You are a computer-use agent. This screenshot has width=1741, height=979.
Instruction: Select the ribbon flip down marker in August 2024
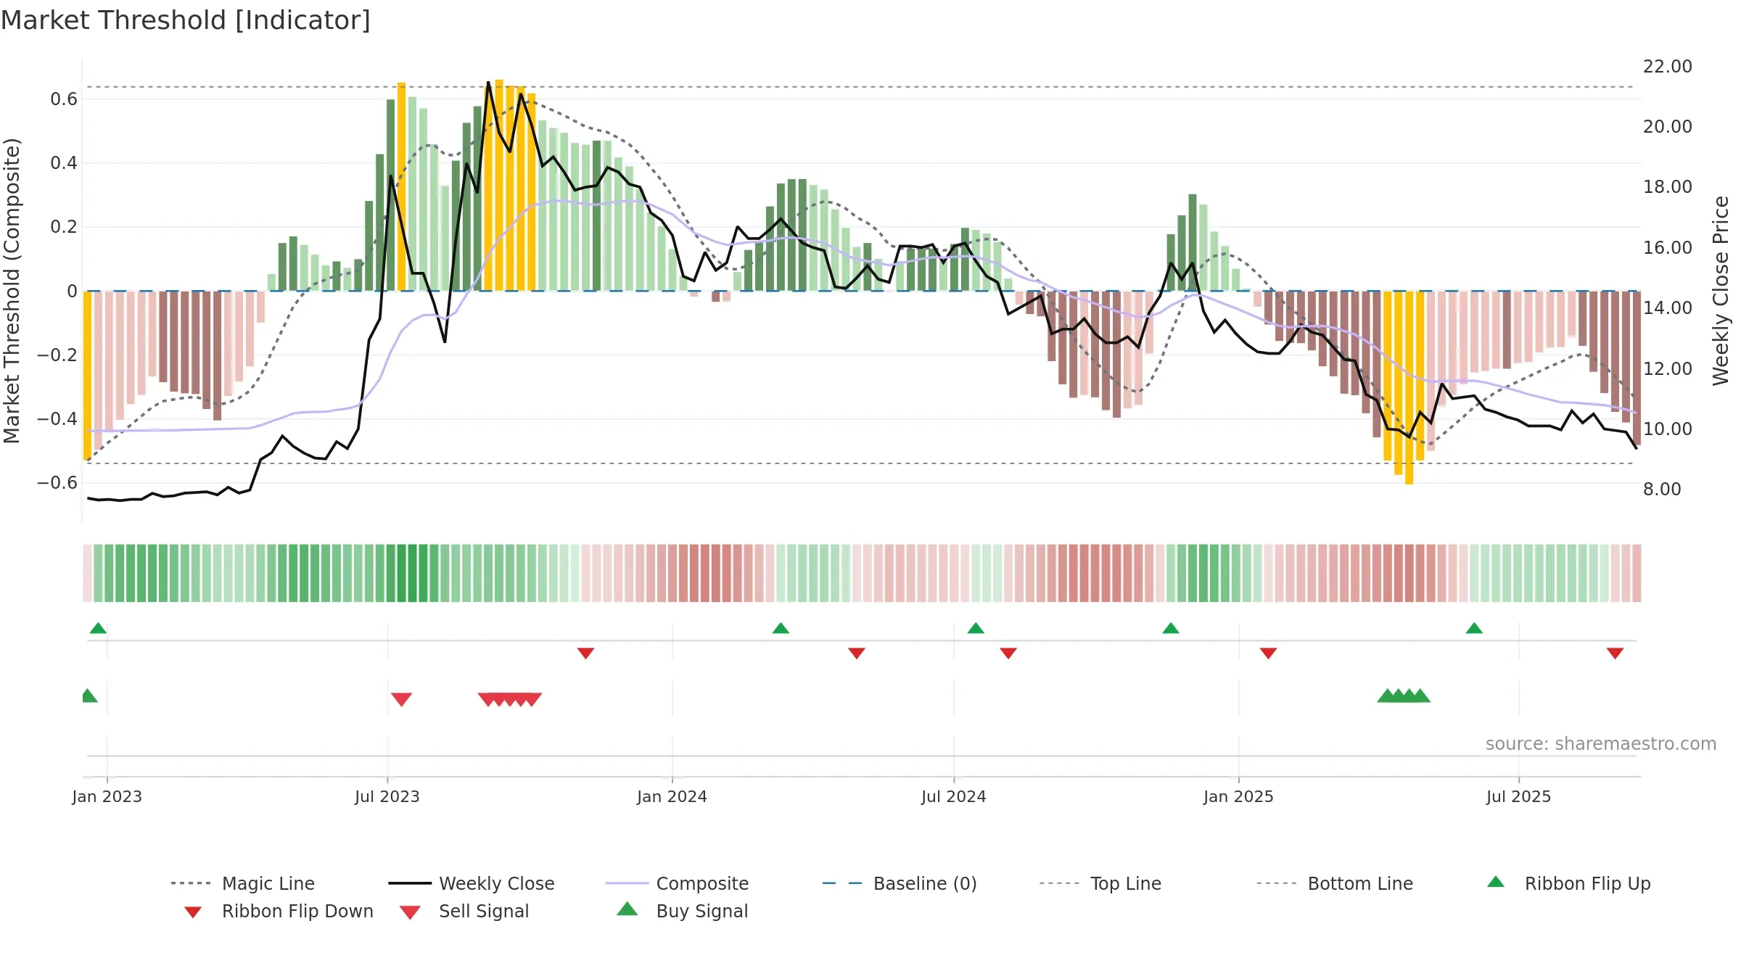1008,653
